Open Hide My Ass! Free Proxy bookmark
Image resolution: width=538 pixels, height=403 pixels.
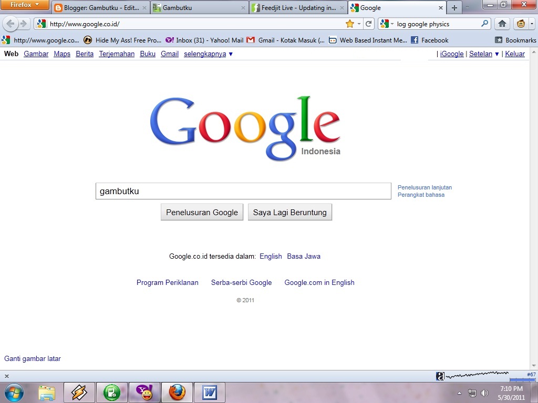click(122, 40)
